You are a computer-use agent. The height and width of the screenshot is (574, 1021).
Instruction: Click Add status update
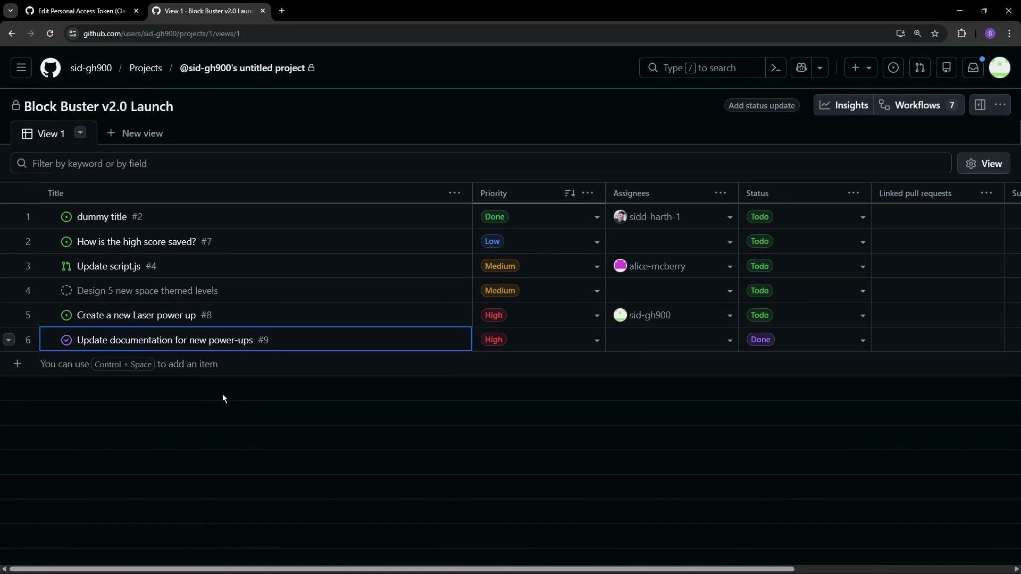point(761,106)
